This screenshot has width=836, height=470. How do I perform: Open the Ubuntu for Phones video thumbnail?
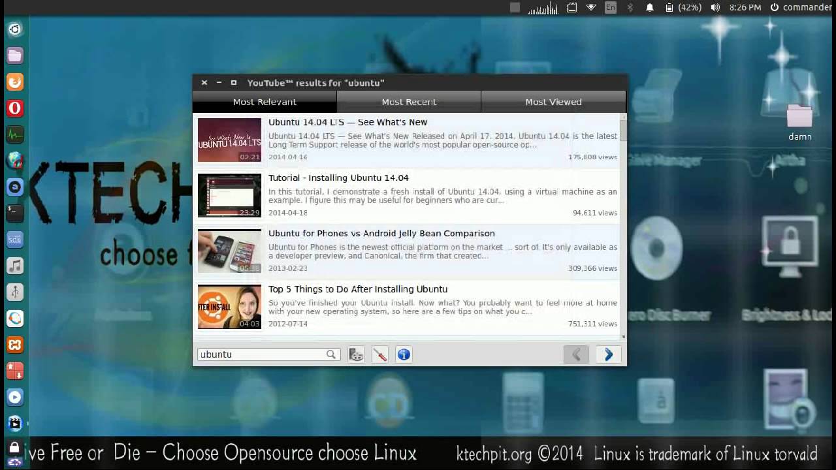pyautogui.click(x=229, y=251)
